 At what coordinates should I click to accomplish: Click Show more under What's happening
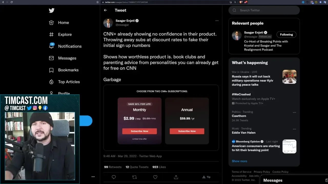point(239,161)
